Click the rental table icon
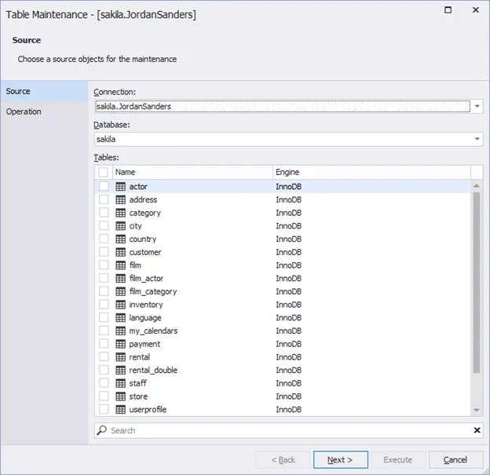 click(x=121, y=357)
